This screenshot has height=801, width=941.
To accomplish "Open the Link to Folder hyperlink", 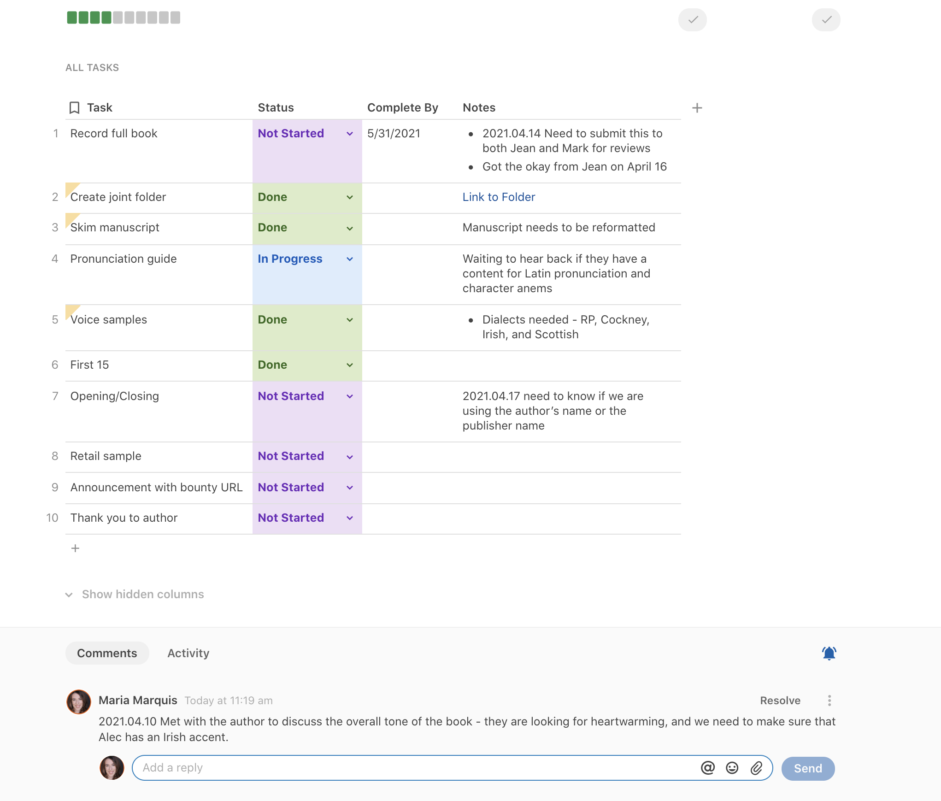I will 499,197.
